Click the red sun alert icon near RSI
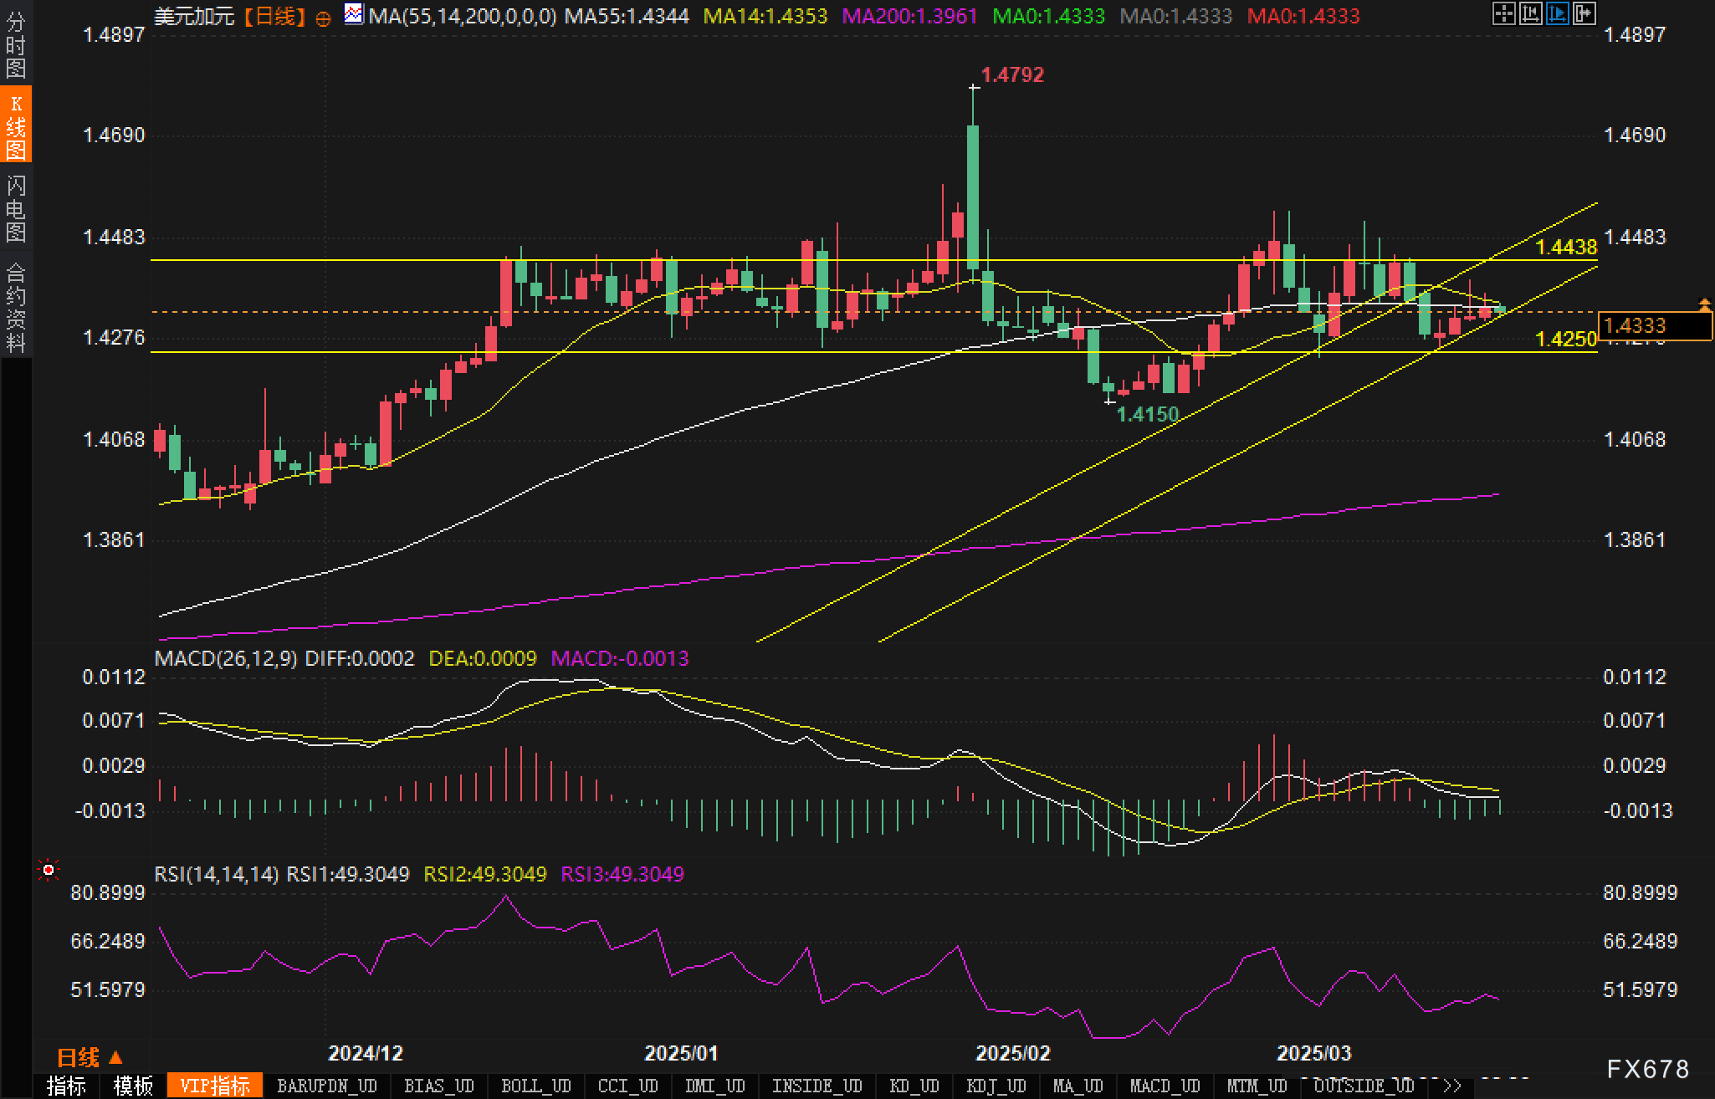Screen dimensions: 1715x1099 coord(49,871)
